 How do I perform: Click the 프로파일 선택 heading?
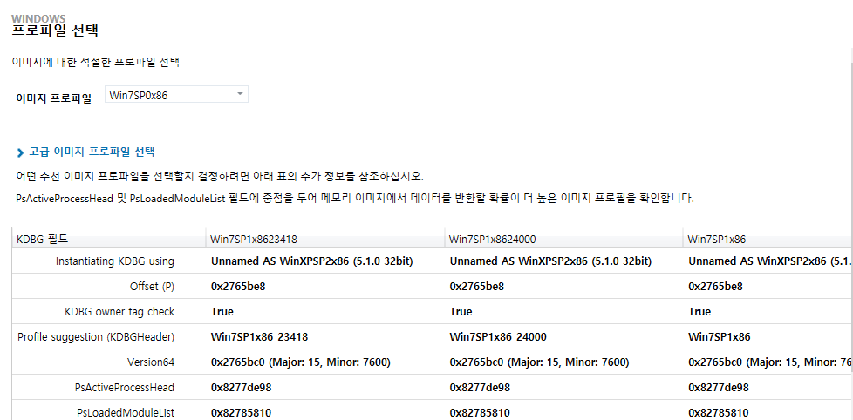click(x=55, y=30)
